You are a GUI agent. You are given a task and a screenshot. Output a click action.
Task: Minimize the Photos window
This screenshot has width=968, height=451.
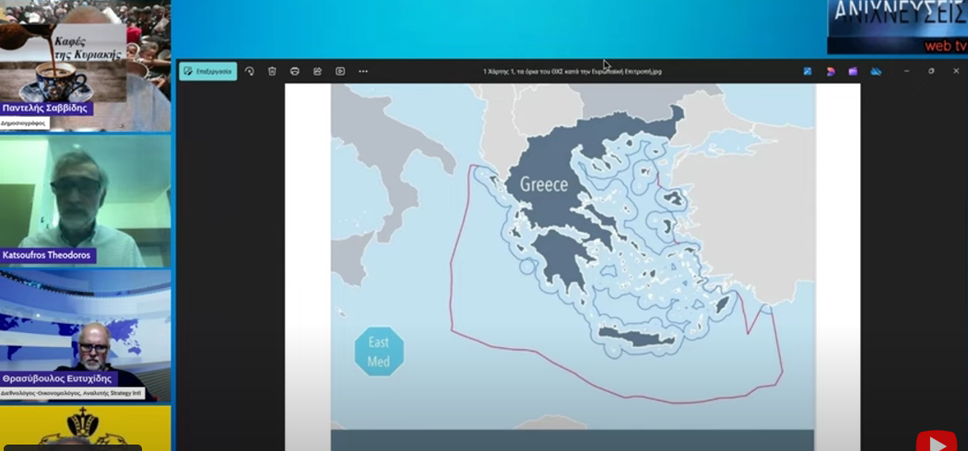[906, 71]
